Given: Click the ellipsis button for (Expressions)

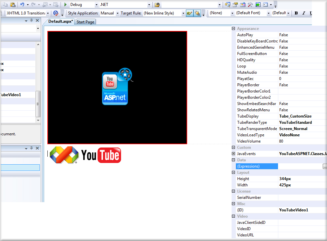Looking at the screenshot, I should point(325,166).
